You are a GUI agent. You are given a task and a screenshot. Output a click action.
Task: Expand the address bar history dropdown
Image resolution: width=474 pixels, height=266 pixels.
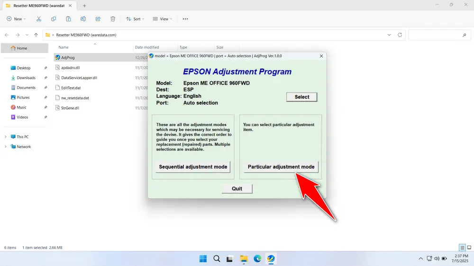point(389,35)
